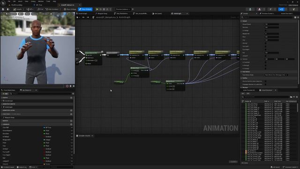Click the Weapon INT value field
Image resolution: width=300 pixels, height=169 pixels.
(272, 34)
